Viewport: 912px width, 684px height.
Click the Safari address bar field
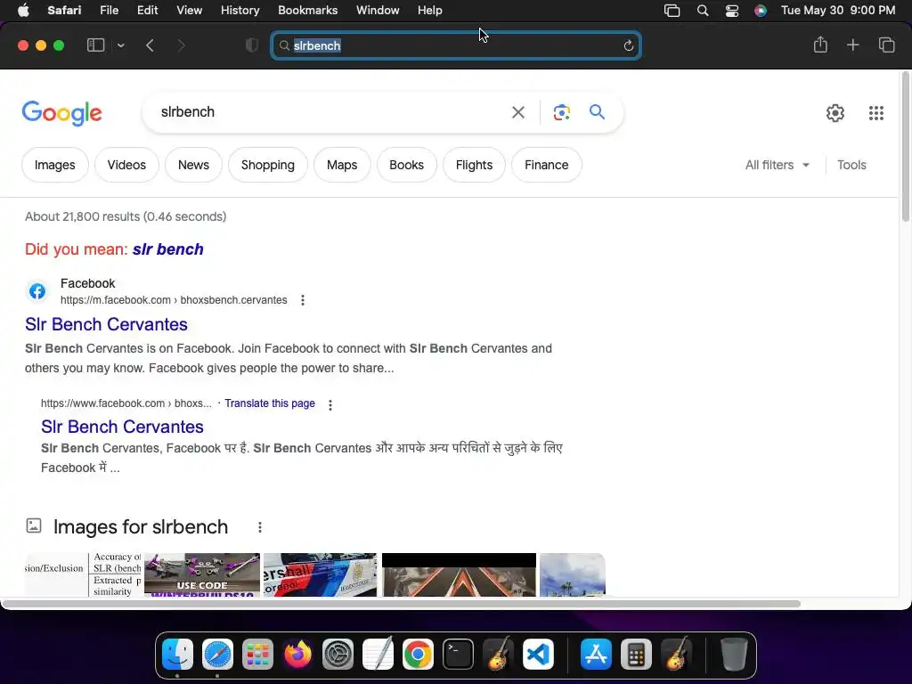click(456, 45)
